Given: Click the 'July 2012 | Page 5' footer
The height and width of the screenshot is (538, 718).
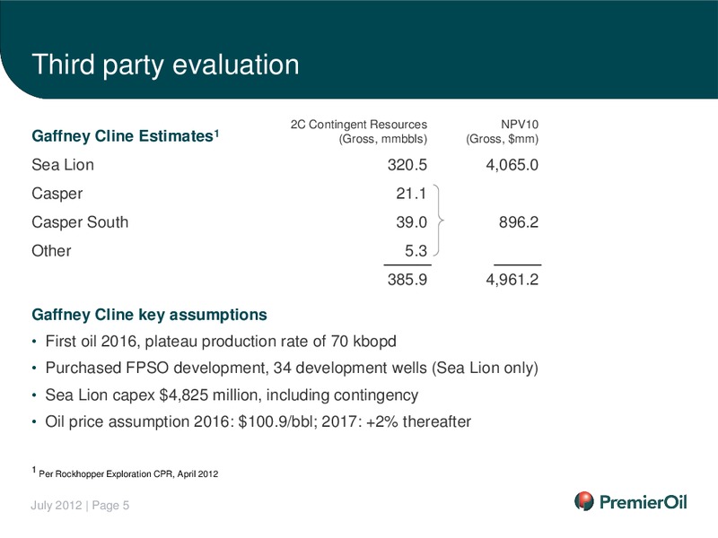Looking at the screenshot, I should [x=80, y=505].
